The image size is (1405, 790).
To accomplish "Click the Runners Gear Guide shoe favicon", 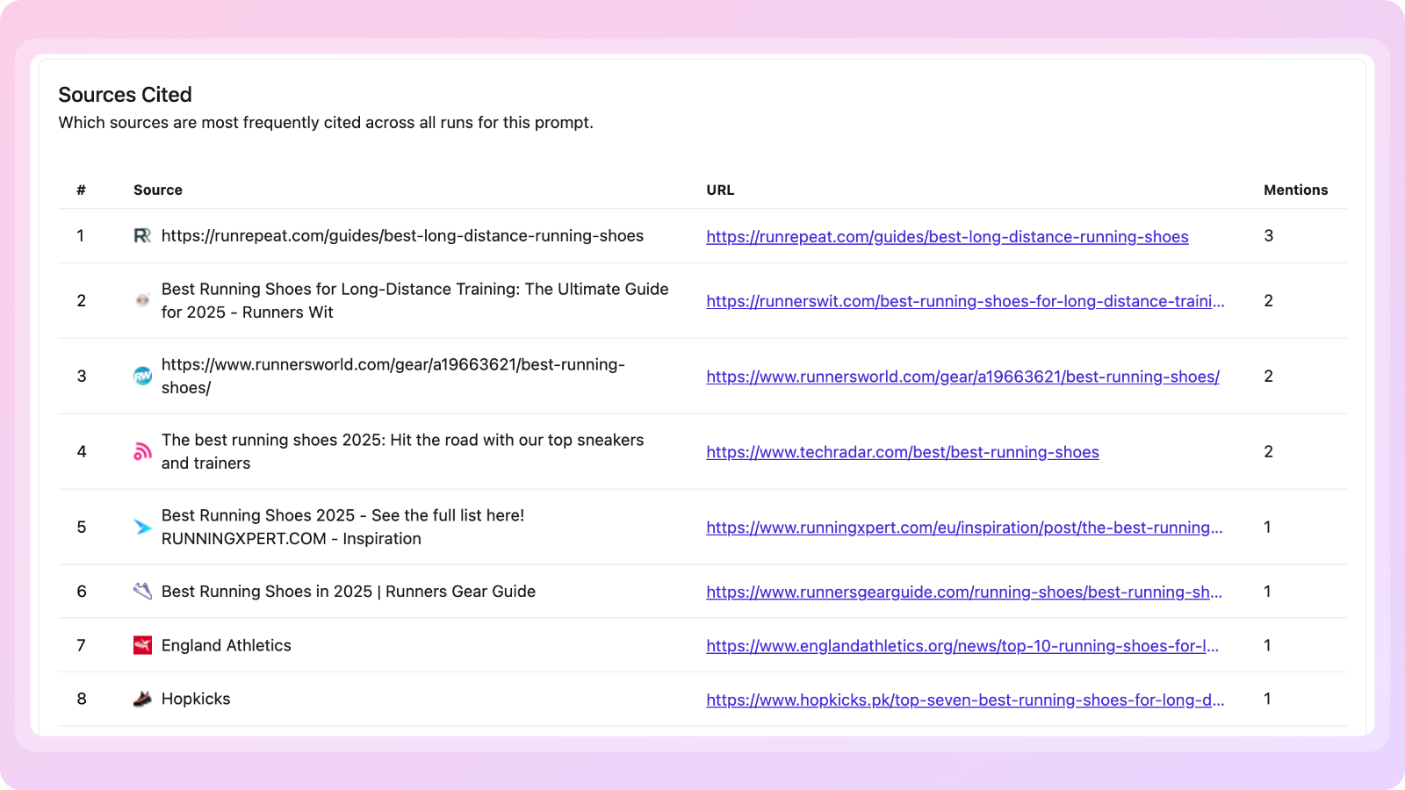I will pos(142,591).
